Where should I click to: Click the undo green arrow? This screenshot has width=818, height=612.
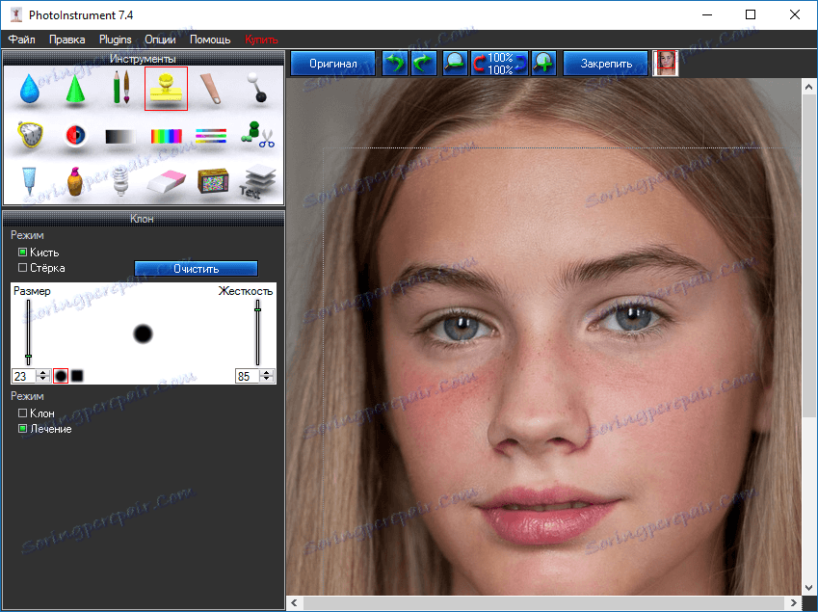394,64
